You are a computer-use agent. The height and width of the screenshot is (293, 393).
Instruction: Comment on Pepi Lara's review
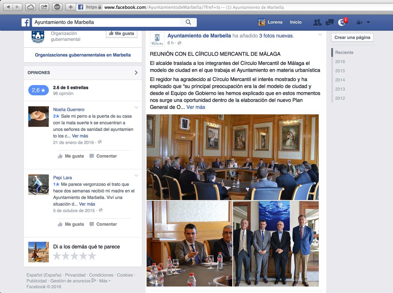pyautogui.click(x=103, y=224)
